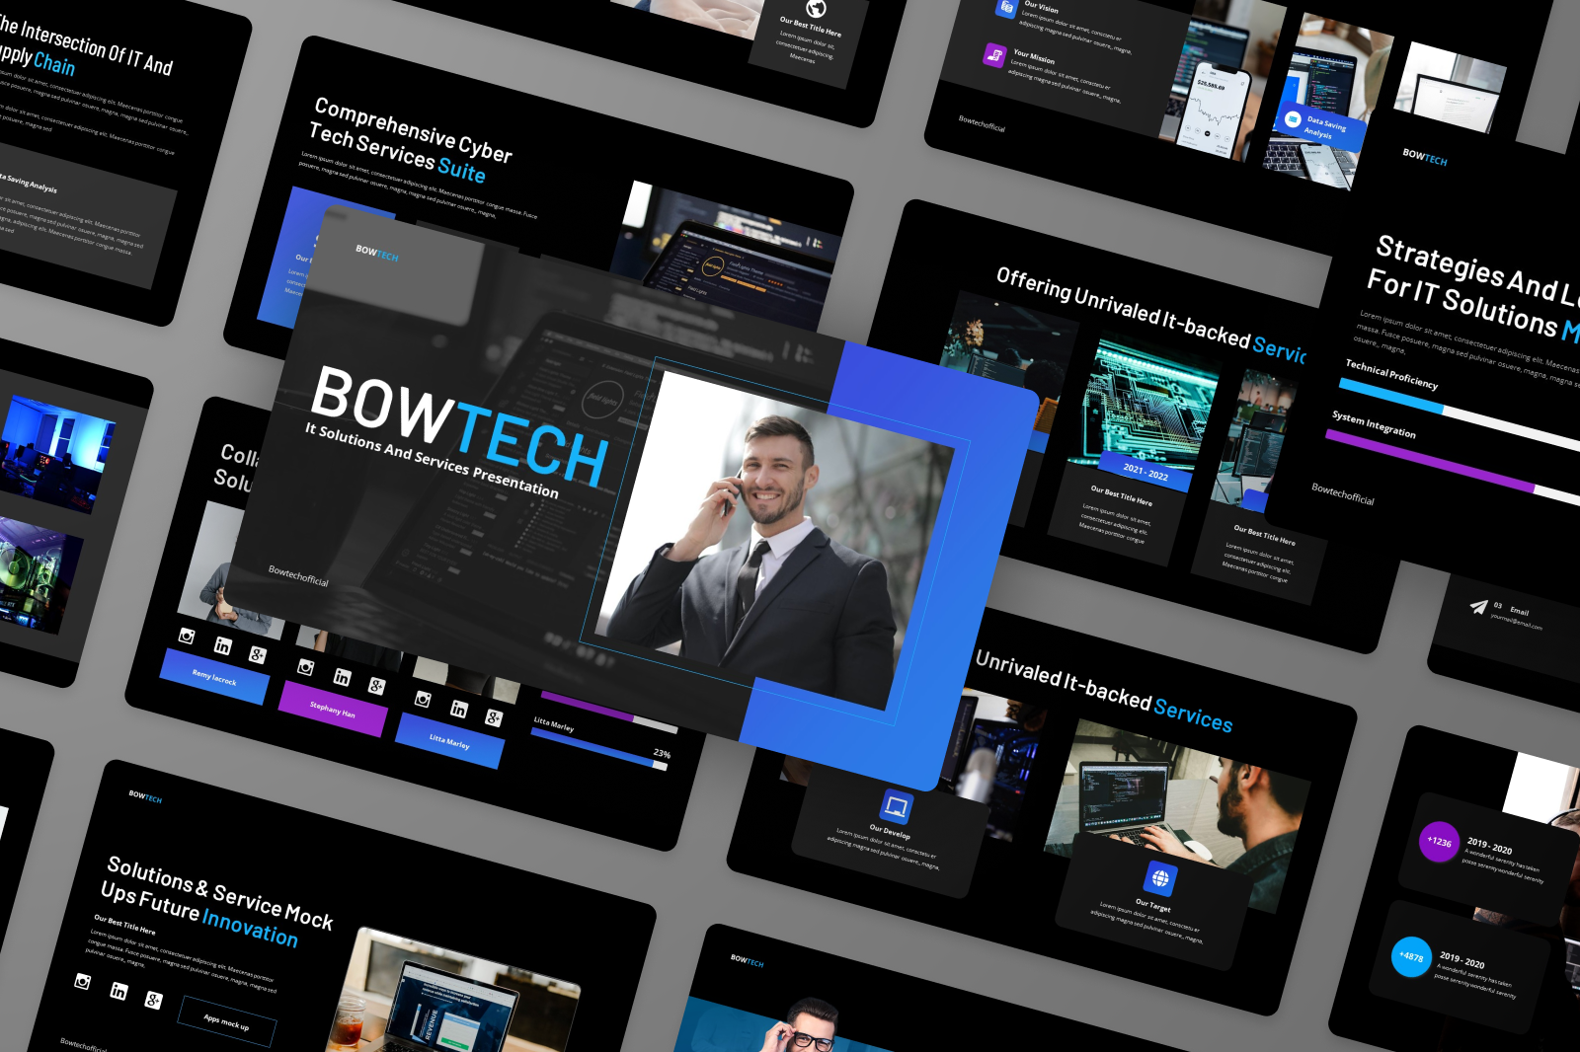
Task: Select the Google+ icon under Litta Marley
Action: tap(494, 719)
